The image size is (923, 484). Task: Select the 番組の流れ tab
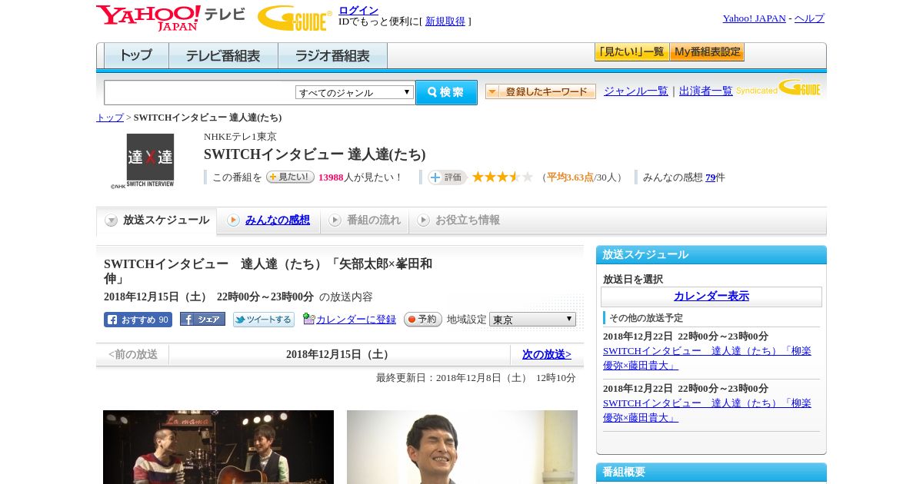pyautogui.click(x=365, y=220)
